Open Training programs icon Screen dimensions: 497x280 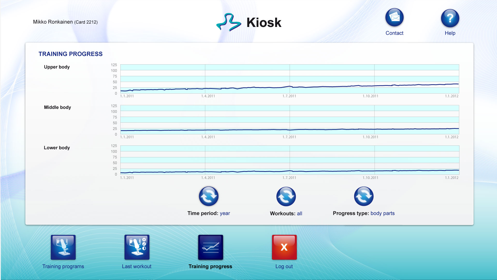click(63, 247)
